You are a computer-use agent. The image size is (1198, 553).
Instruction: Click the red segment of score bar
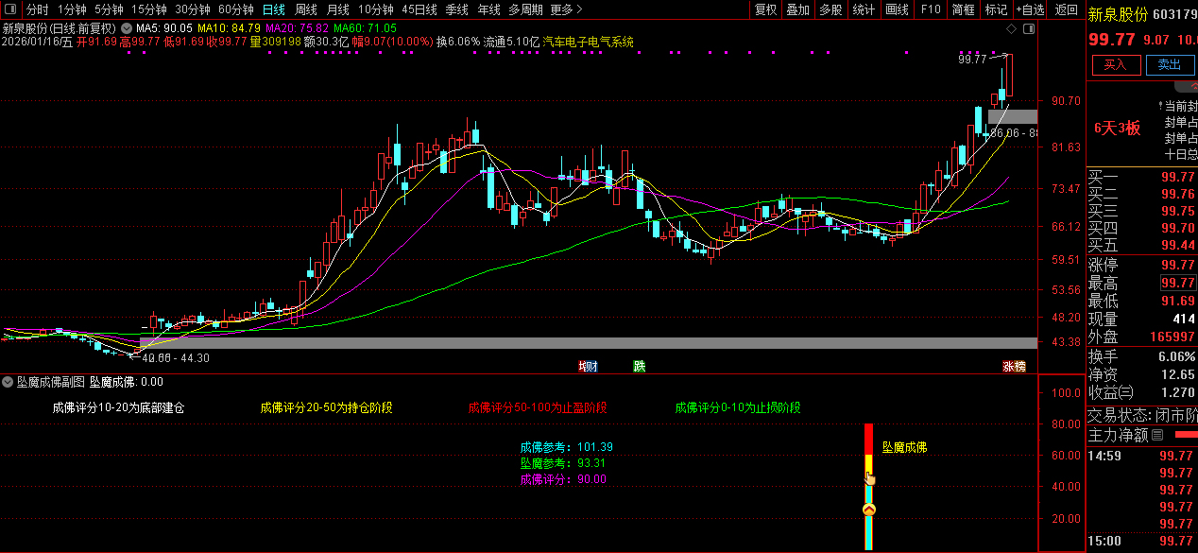point(869,438)
